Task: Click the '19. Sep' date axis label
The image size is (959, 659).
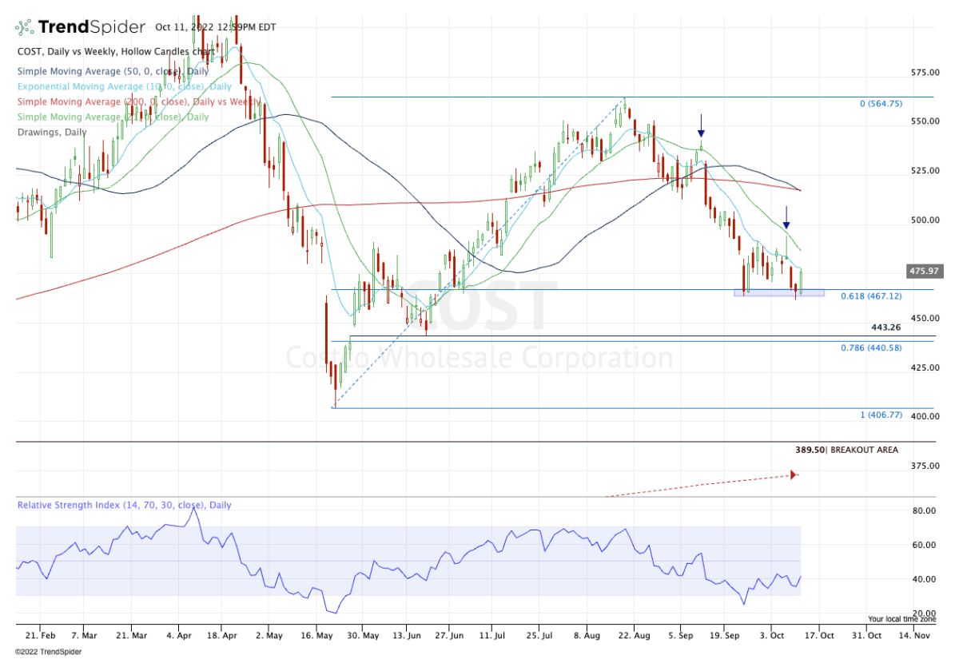Action: point(724,635)
